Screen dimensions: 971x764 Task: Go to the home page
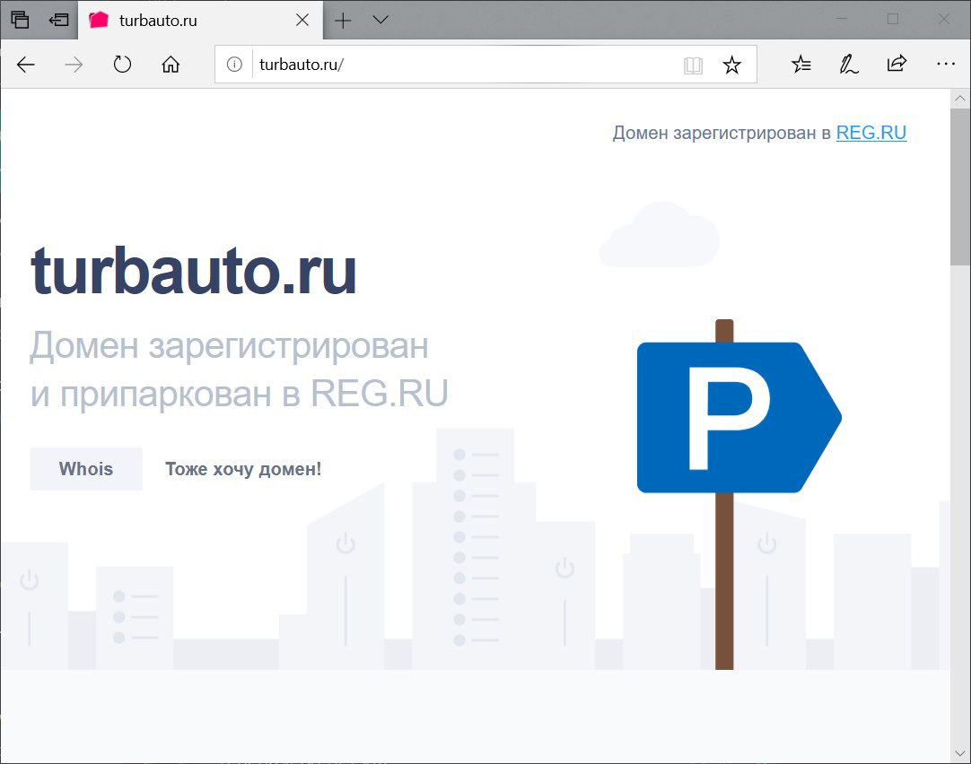point(171,65)
